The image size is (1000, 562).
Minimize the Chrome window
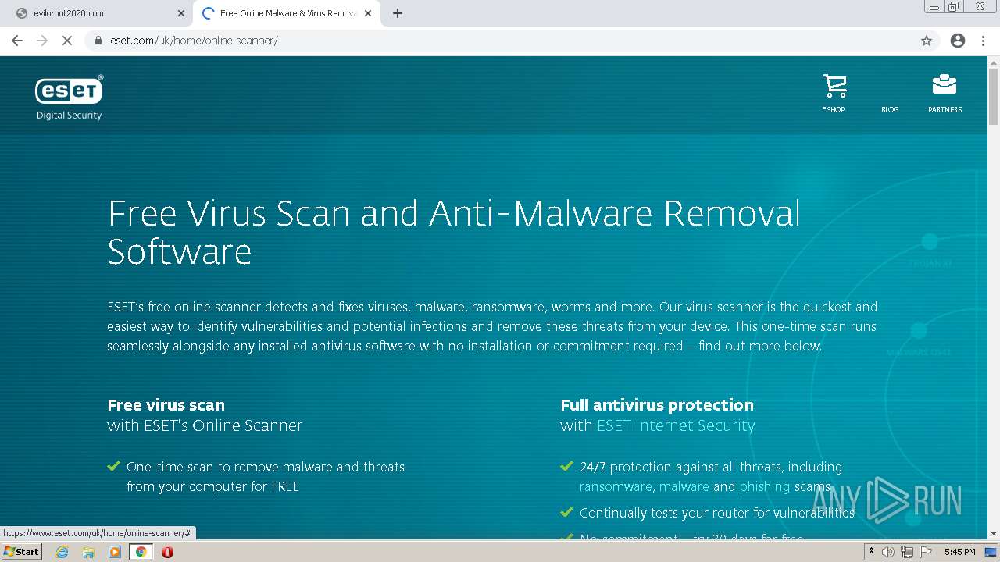(x=934, y=7)
